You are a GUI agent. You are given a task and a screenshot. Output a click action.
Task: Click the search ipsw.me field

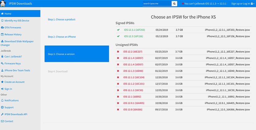click(157, 4)
